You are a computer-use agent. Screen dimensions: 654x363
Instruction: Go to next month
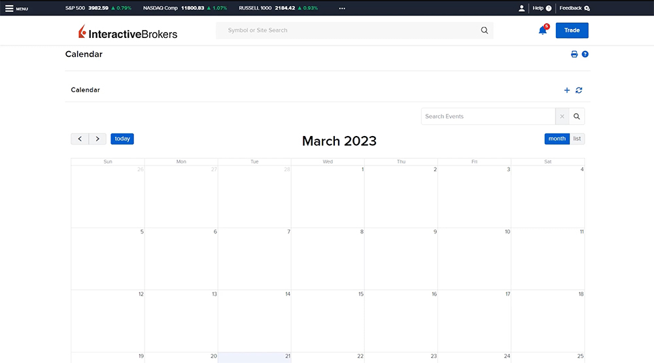(97, 139)
